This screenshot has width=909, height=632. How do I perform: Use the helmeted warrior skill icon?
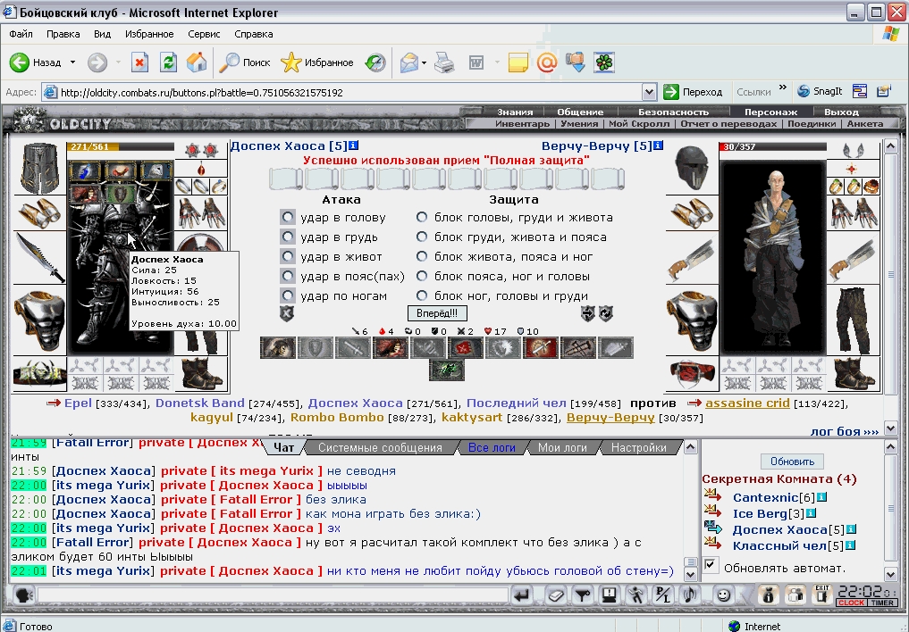tap(278, 348)
